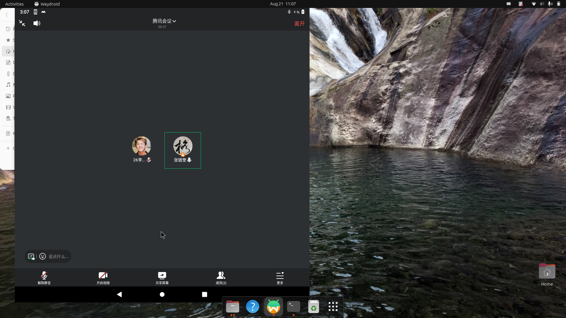Screen dimensions: 566x318
Task: Tap the Android back navigation triangle
Action: (119, 294)
